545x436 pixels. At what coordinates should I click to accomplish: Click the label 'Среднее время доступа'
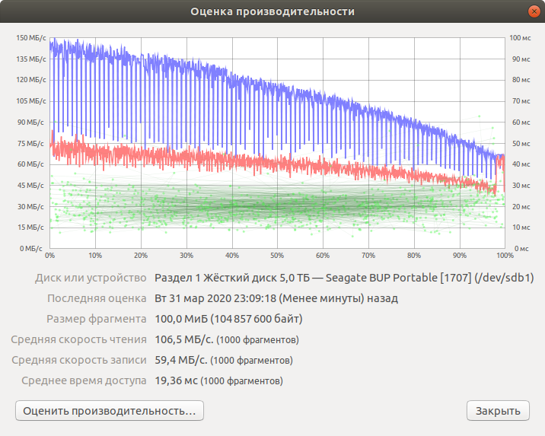tap(84, 380)
